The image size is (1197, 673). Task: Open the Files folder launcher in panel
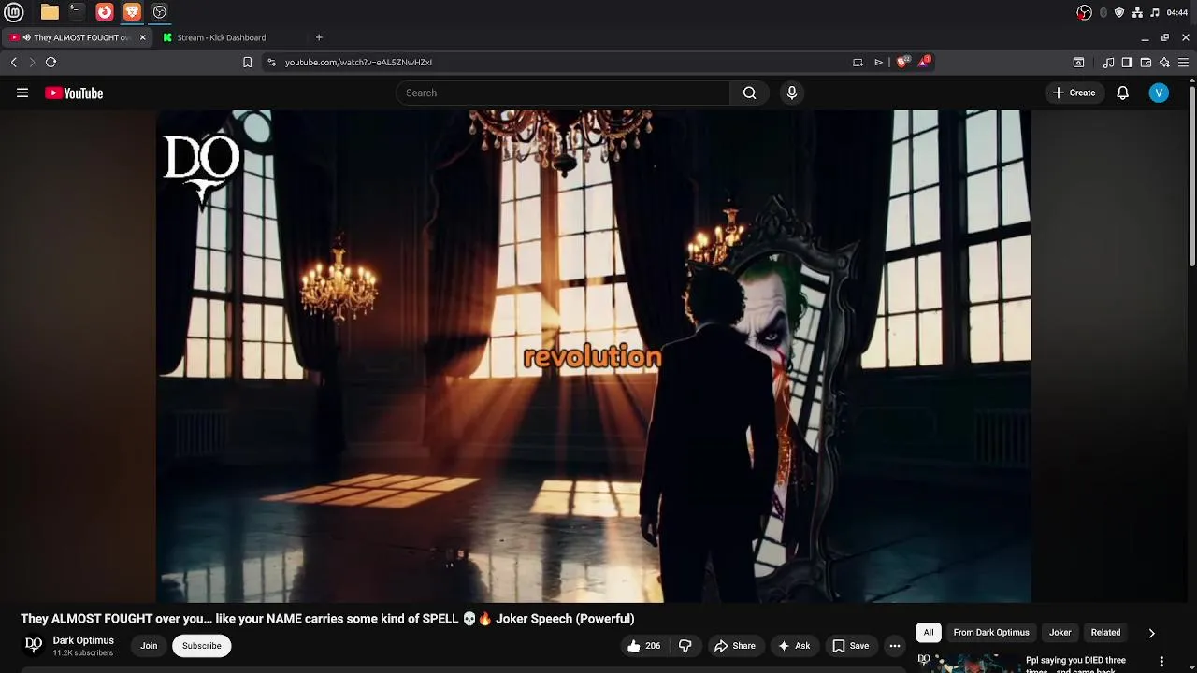50,12
